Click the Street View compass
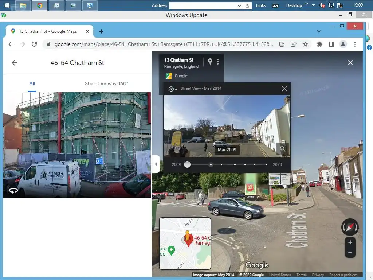This screenshot has width=373, height=280. 350,227
